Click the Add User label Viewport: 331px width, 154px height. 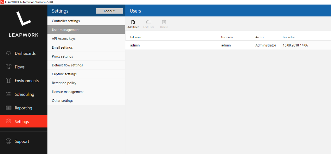[x=133, y=27]
